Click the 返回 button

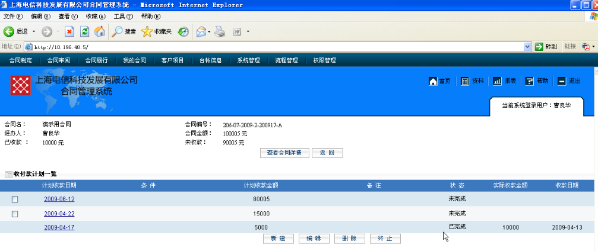327,153
